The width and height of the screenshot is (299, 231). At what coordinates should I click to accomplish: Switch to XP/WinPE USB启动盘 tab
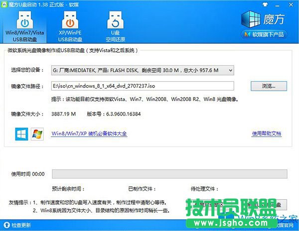[x=70, y=26]
